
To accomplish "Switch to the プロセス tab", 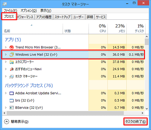I will [9, 16].
